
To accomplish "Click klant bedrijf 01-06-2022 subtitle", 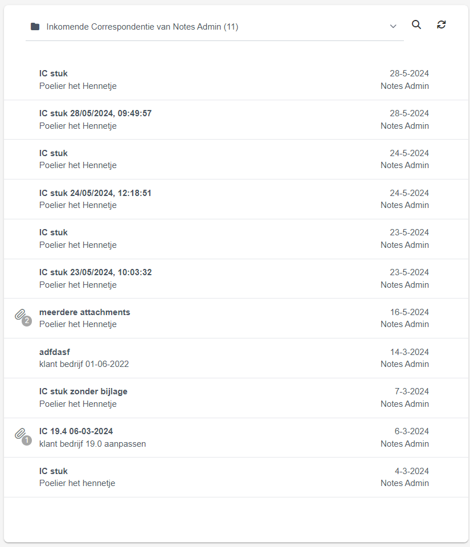I will (84, 364).
